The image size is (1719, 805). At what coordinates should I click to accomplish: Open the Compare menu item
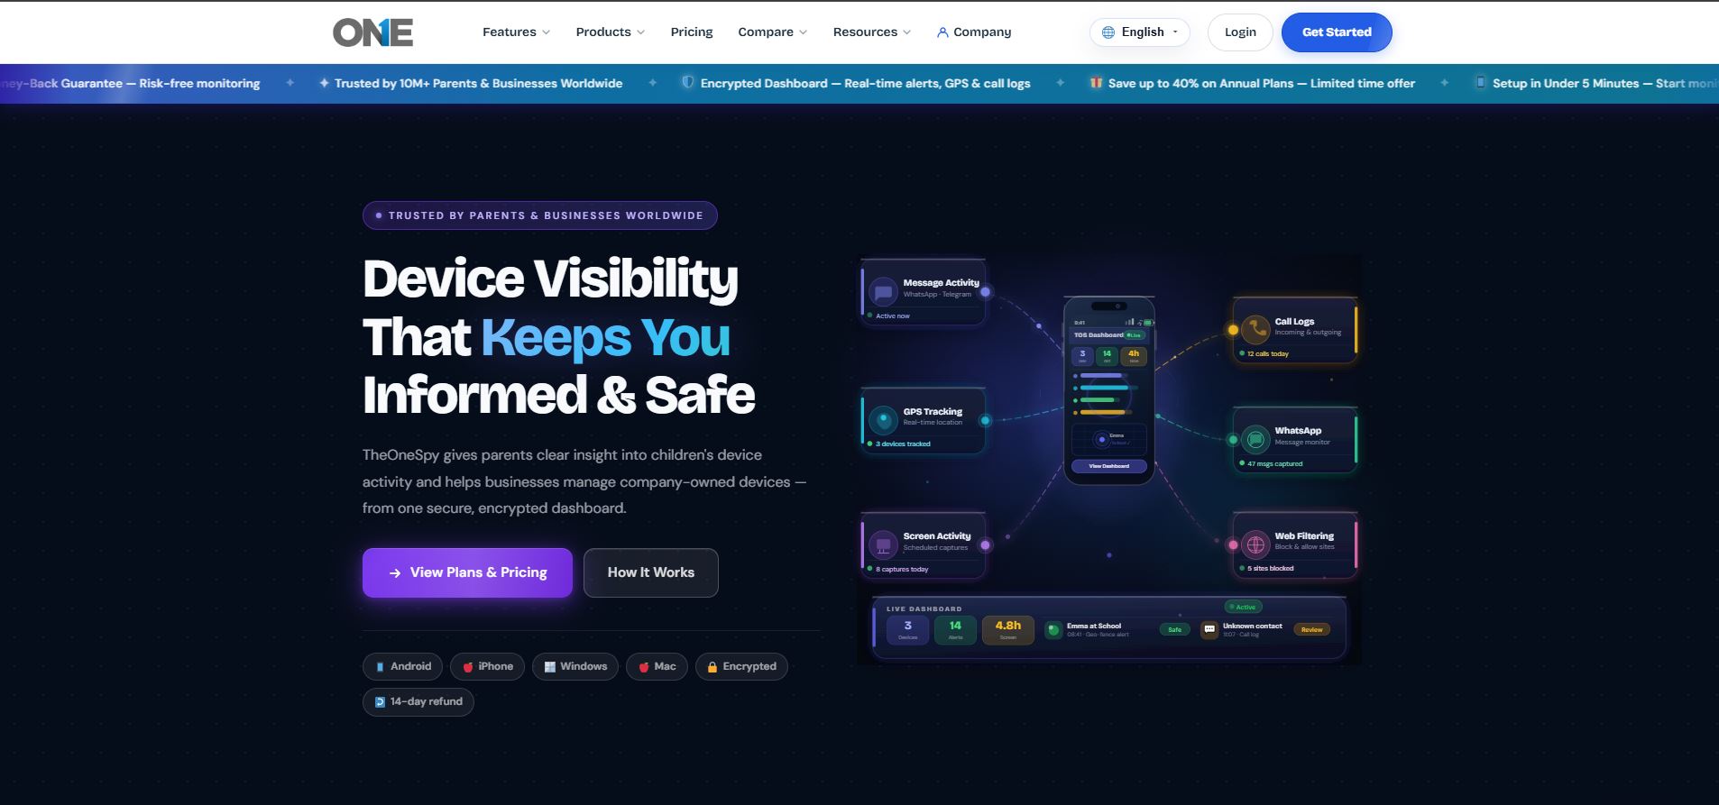(x=772, y=32)
